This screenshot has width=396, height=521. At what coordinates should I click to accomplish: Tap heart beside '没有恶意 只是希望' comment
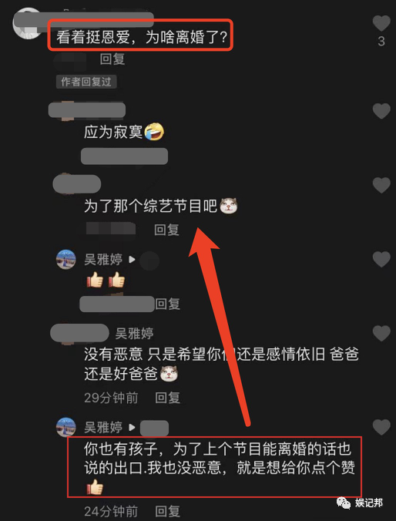pos(381,333)
